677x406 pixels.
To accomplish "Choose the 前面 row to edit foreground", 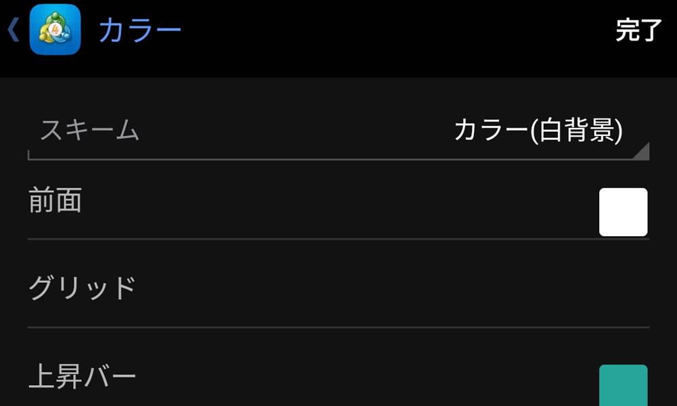I will [271, 203].
